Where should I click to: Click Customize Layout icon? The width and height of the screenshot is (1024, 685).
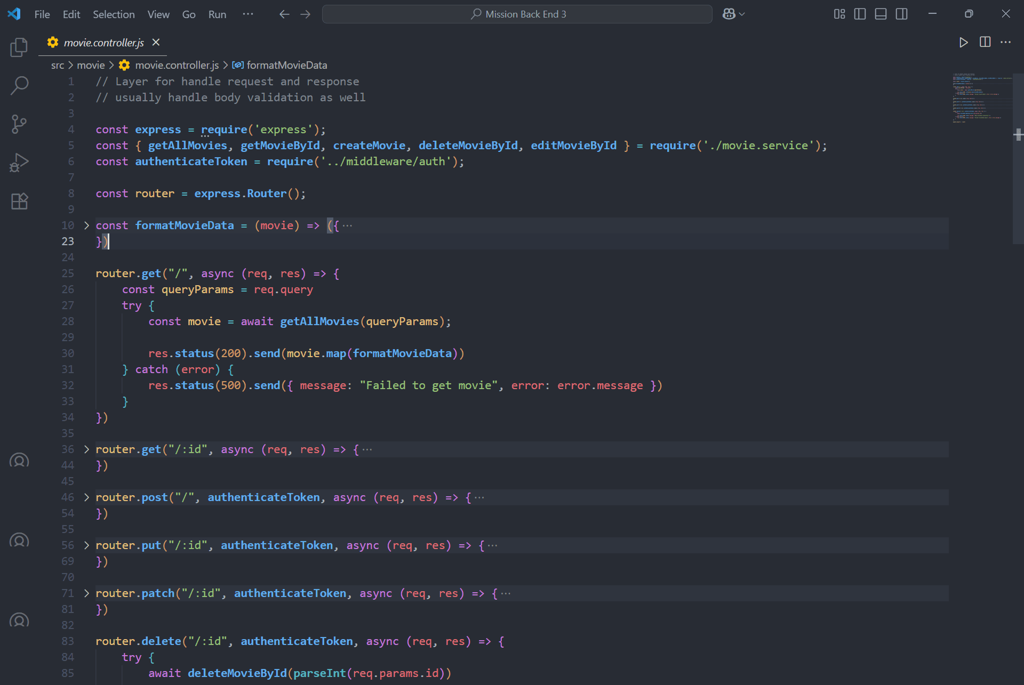coord(839,14)
